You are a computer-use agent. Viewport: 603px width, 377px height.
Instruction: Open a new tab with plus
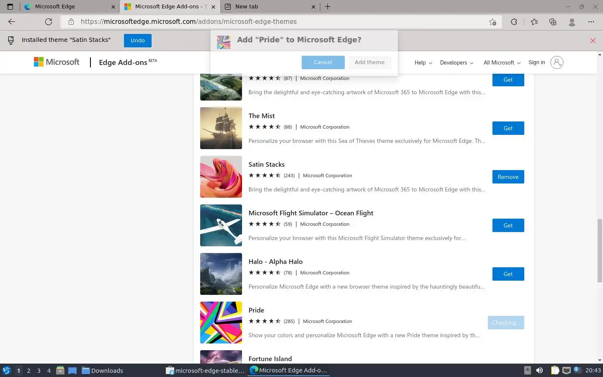pos(327,7)
